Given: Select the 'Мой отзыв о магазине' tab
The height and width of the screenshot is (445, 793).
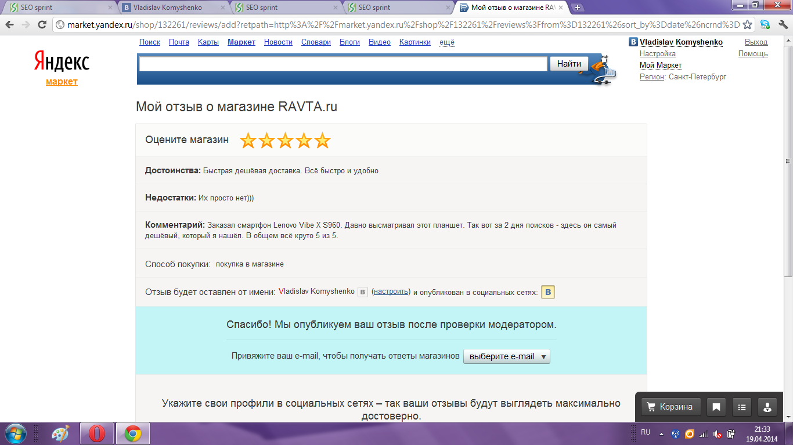Looking at the screenshot, I should (510, 8).
